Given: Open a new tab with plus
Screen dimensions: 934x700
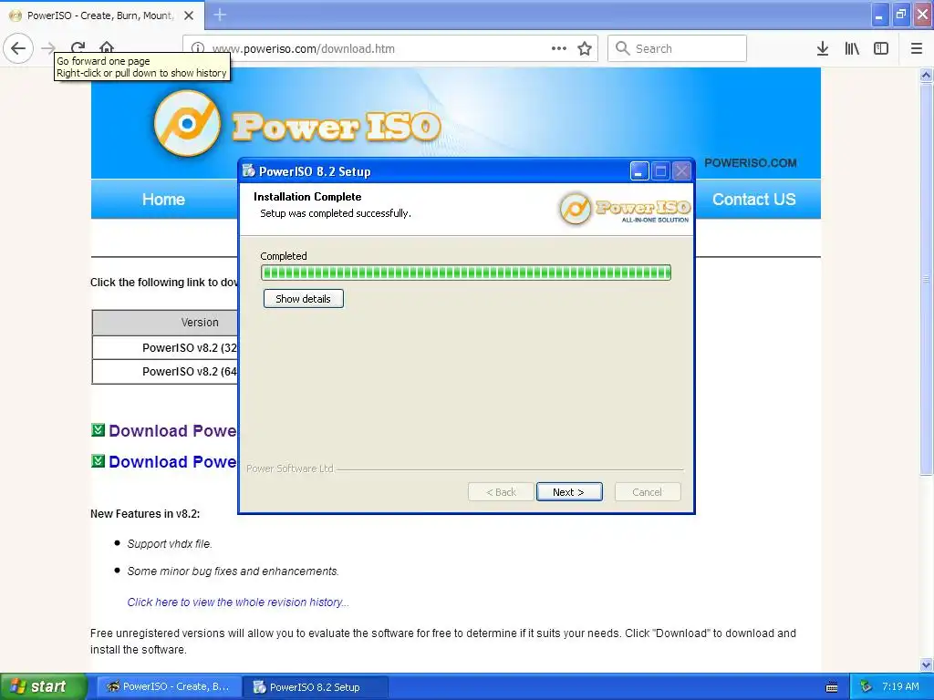Looking at the screenshot, I should pyautogui.click(x=220, y=15).
